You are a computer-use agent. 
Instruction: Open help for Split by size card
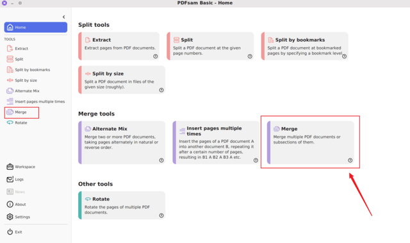[x=161, y=90]
